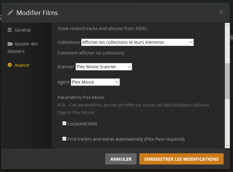The width and height of the screenshot is (233, 172).
Task: Click Enregistrer les modifications button
Action: tap(181, 159)
